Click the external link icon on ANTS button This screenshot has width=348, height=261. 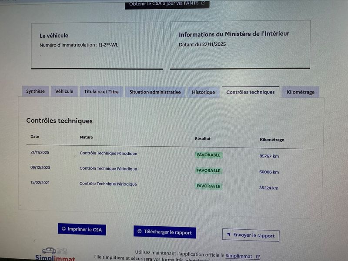pyautogui.click(x=203, y=3)
